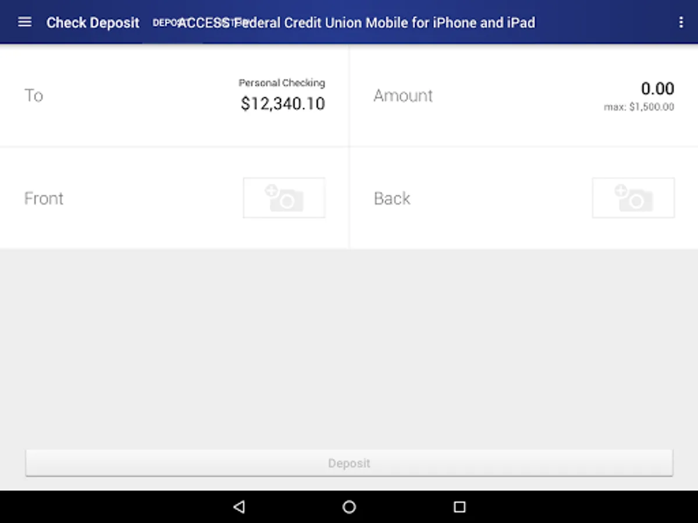698x523 pixels.
Task: Tap the Back check camera icon
Action: 633,198
